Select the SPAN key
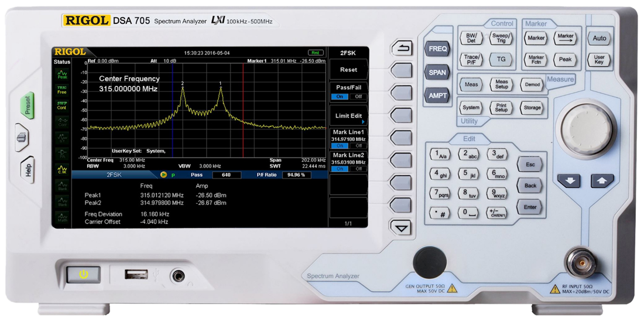Screen dimensions: 644x321 437,72
